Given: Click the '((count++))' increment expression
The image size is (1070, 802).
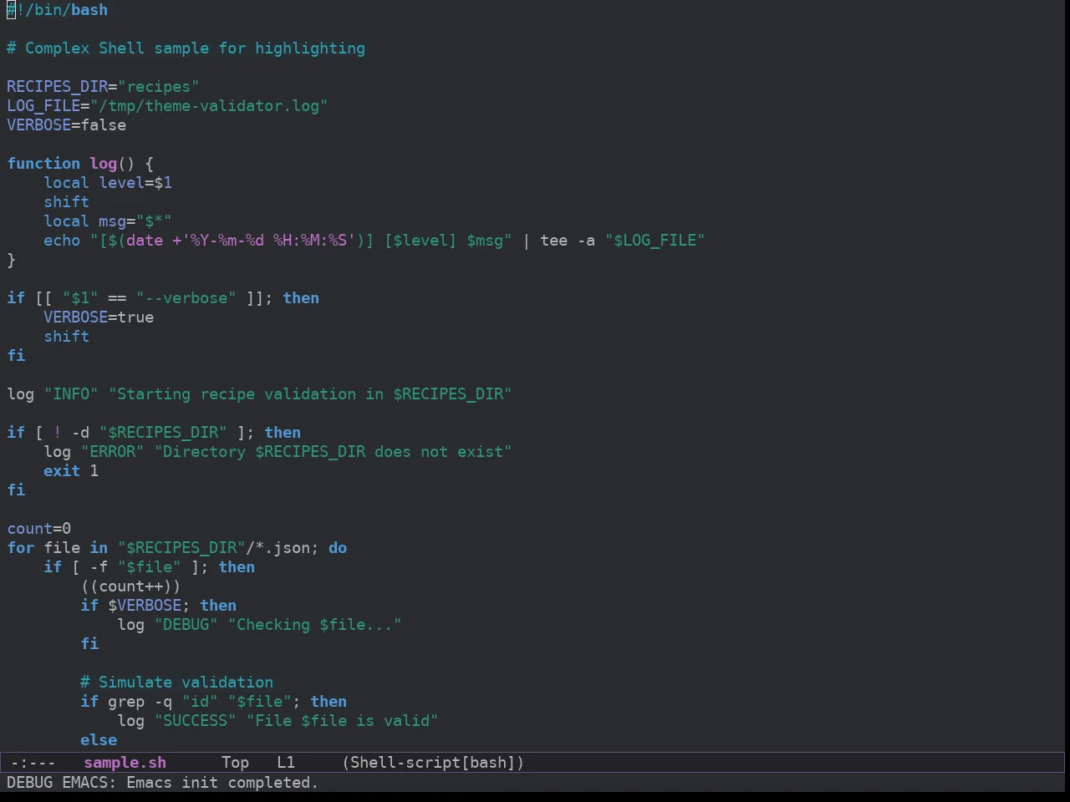Looking at the screenshot, I should pyautogui.click(x=131, y=586).
